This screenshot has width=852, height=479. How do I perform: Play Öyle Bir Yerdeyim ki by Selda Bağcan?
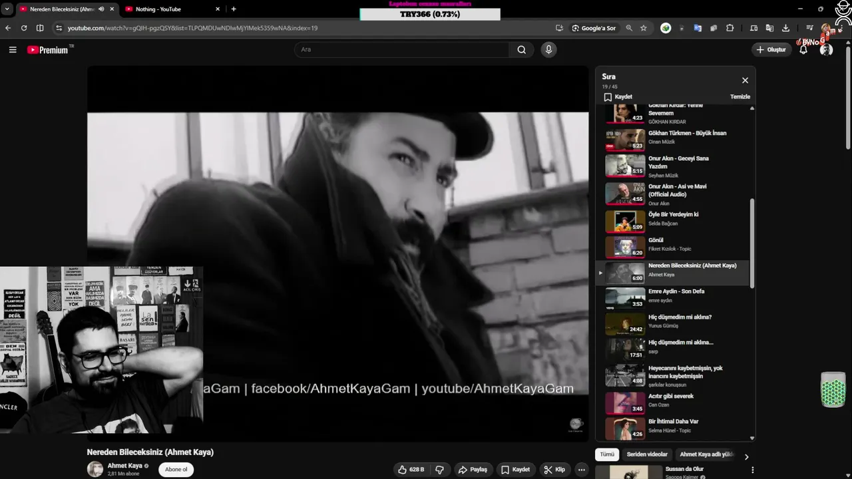point(672,220)
